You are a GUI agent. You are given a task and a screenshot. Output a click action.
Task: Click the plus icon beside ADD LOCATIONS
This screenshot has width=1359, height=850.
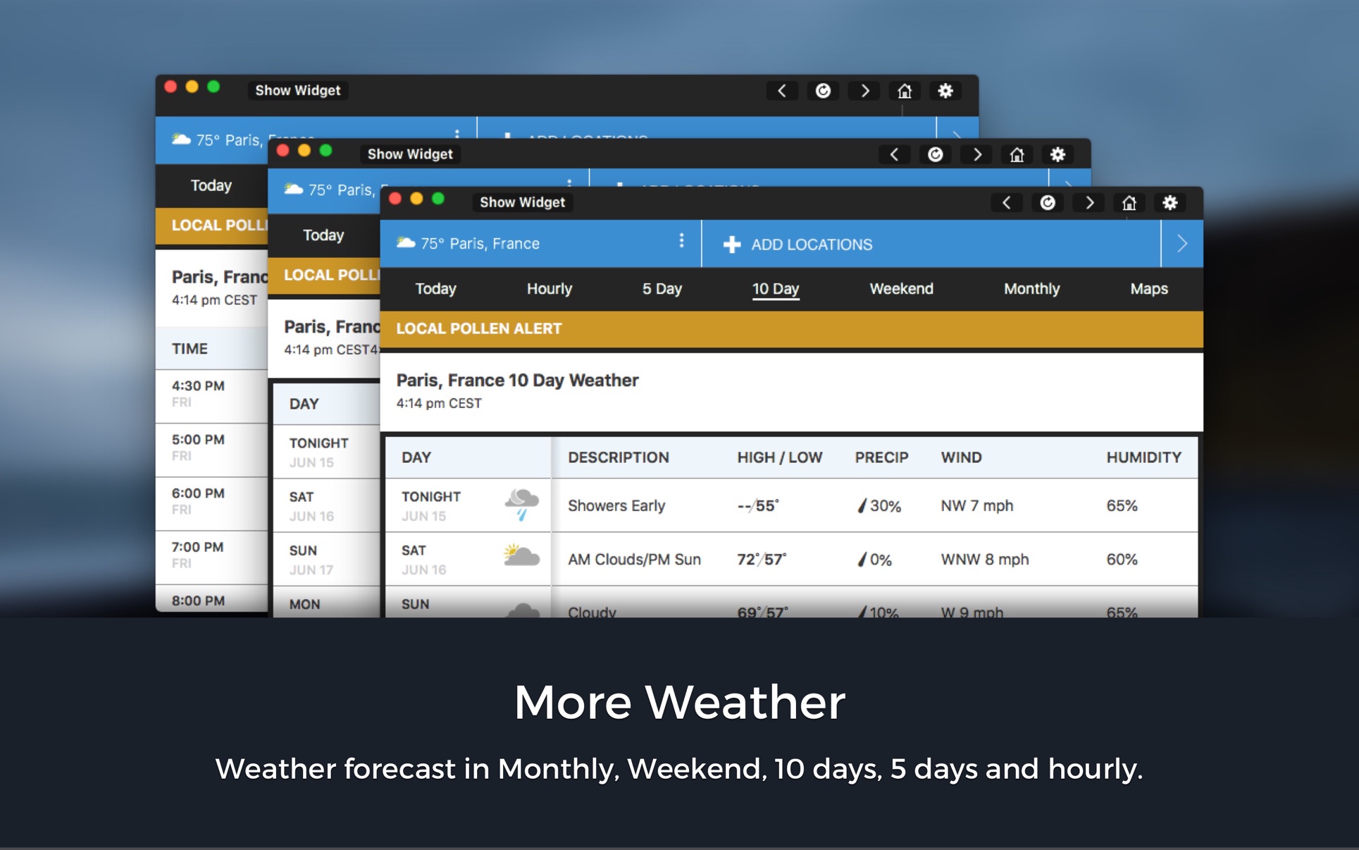coord(732,245)
